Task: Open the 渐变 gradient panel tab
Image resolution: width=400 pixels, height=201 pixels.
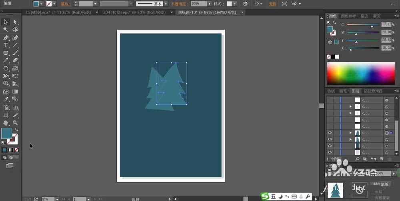Action: (x=376, y=16)
